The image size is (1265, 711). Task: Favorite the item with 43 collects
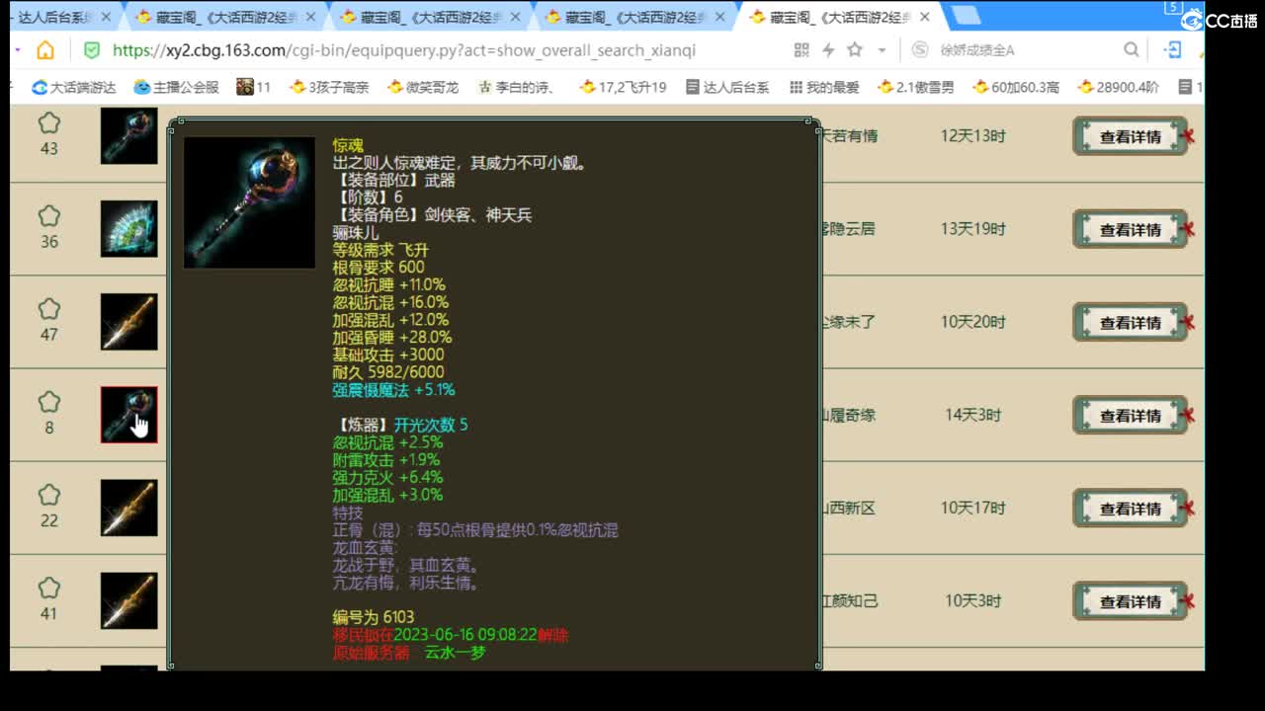[49, 123]
